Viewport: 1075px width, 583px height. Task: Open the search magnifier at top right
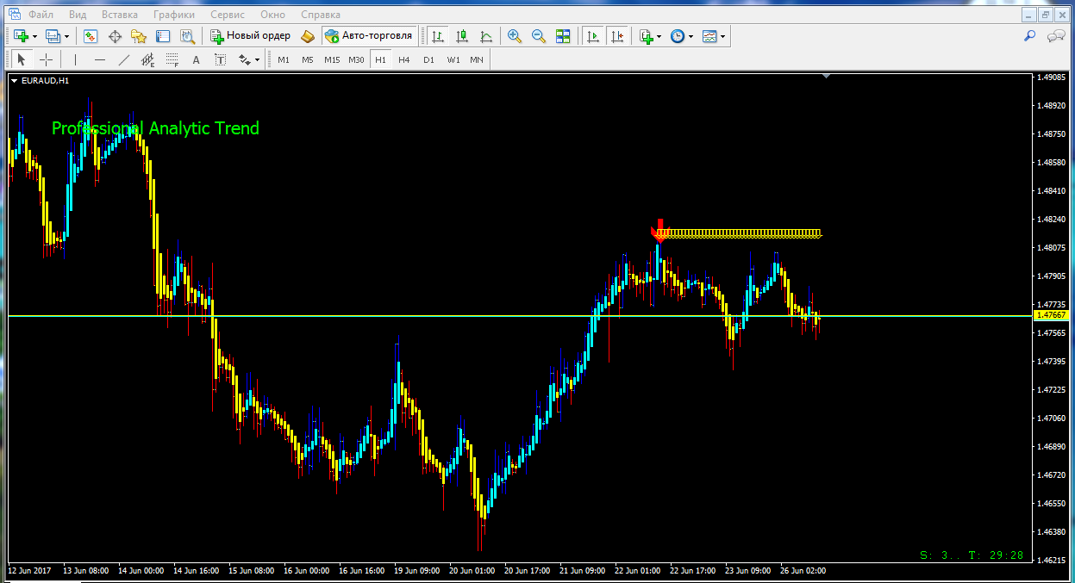[x=1028, y=36]
